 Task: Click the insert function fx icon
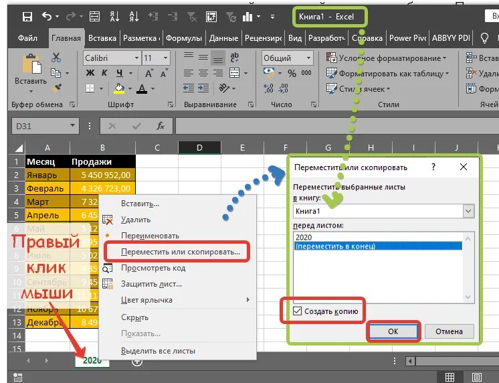tap(161, 126)
